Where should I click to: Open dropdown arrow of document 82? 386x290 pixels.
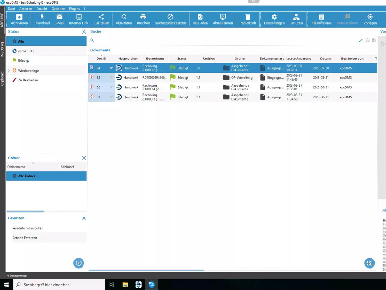[x=111, y=87]
